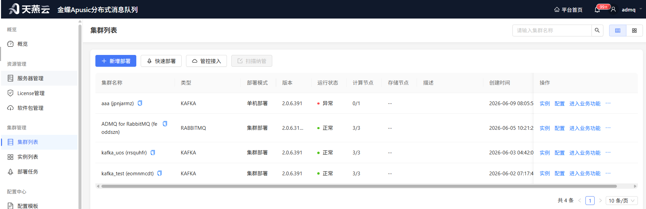Click the 天燕云 logo in the header
This screenshot has width=646, height=209.
click(29, 9)
